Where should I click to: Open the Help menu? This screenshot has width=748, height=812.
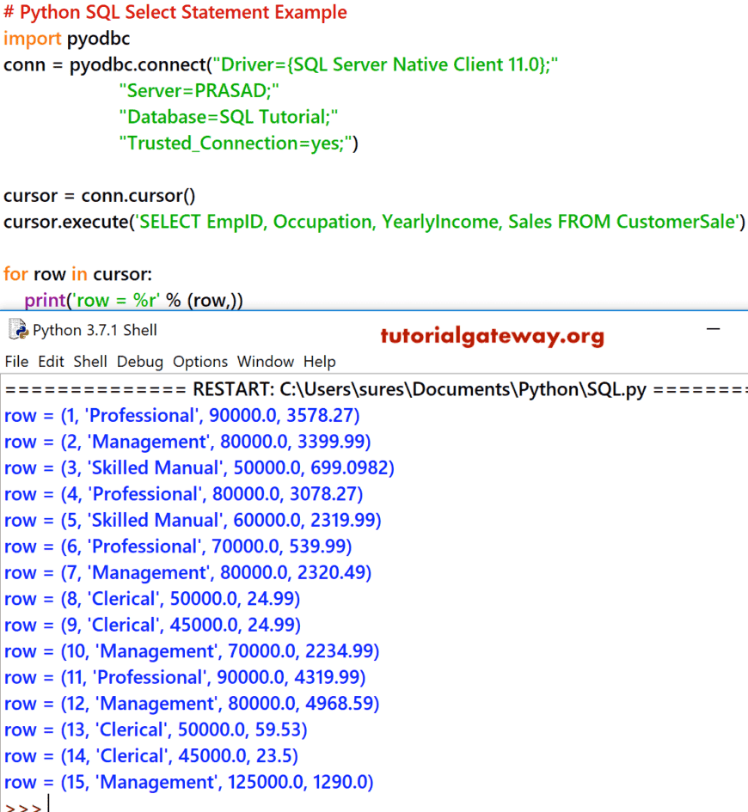(x=319, y=362)
